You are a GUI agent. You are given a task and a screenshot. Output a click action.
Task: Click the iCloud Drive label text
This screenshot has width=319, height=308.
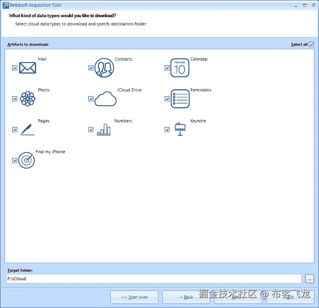pyautogui.click(x=129, y=90)
